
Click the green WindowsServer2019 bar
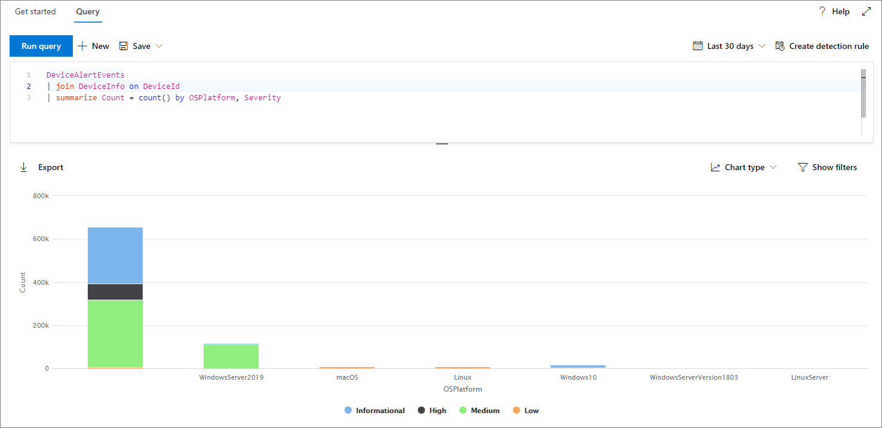(231, 356)
